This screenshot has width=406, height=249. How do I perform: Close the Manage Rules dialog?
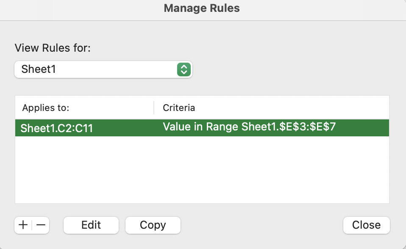tap(366, 225)
